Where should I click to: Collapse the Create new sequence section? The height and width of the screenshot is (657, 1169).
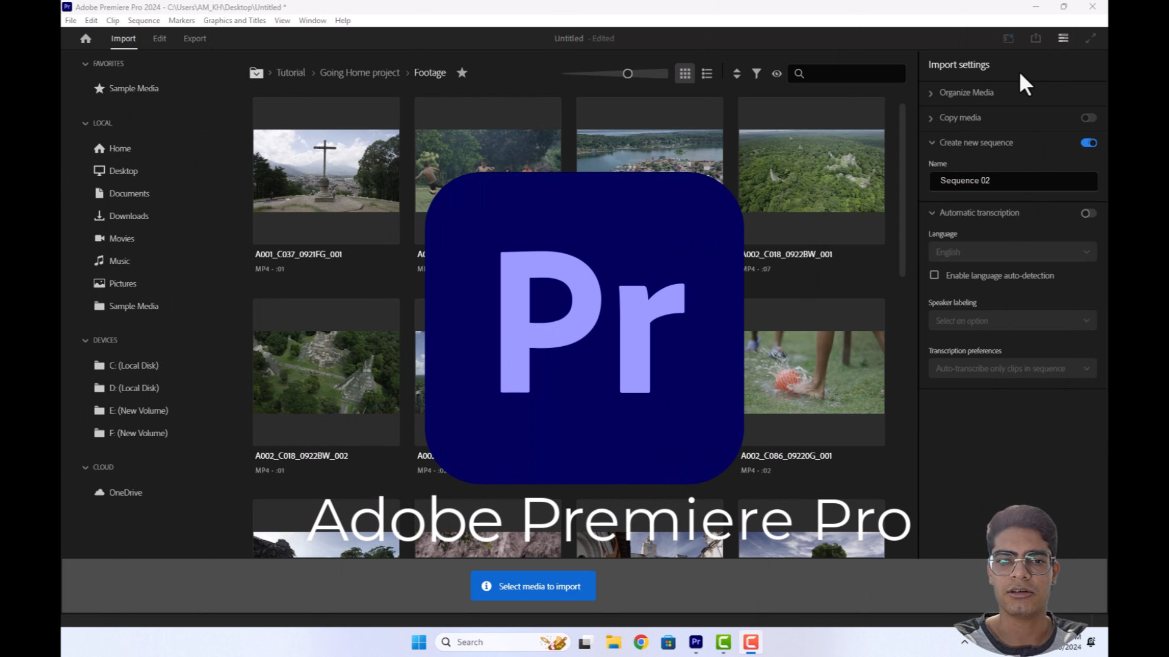pos(932,143)
